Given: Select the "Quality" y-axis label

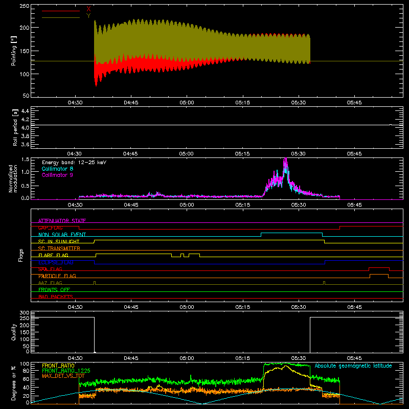Looking at the screenshot, I should point(14,332).
